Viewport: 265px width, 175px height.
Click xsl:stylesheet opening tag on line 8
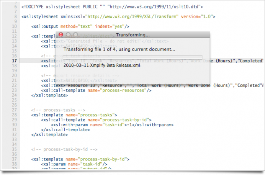point(118,17)
